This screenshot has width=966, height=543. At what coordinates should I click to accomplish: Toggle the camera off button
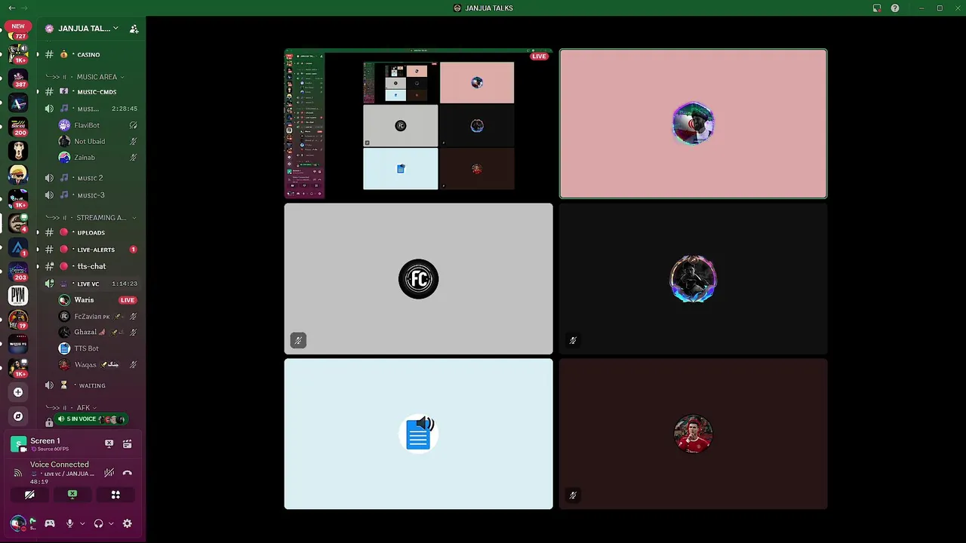tap(29, 495)
